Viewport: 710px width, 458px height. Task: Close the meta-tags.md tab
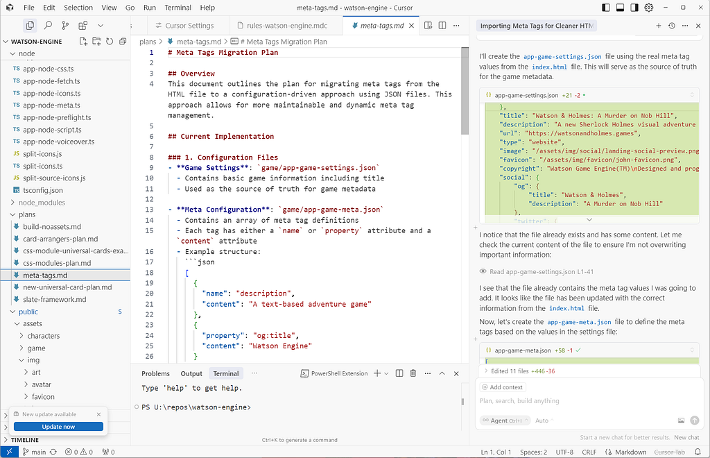(411, 26)
